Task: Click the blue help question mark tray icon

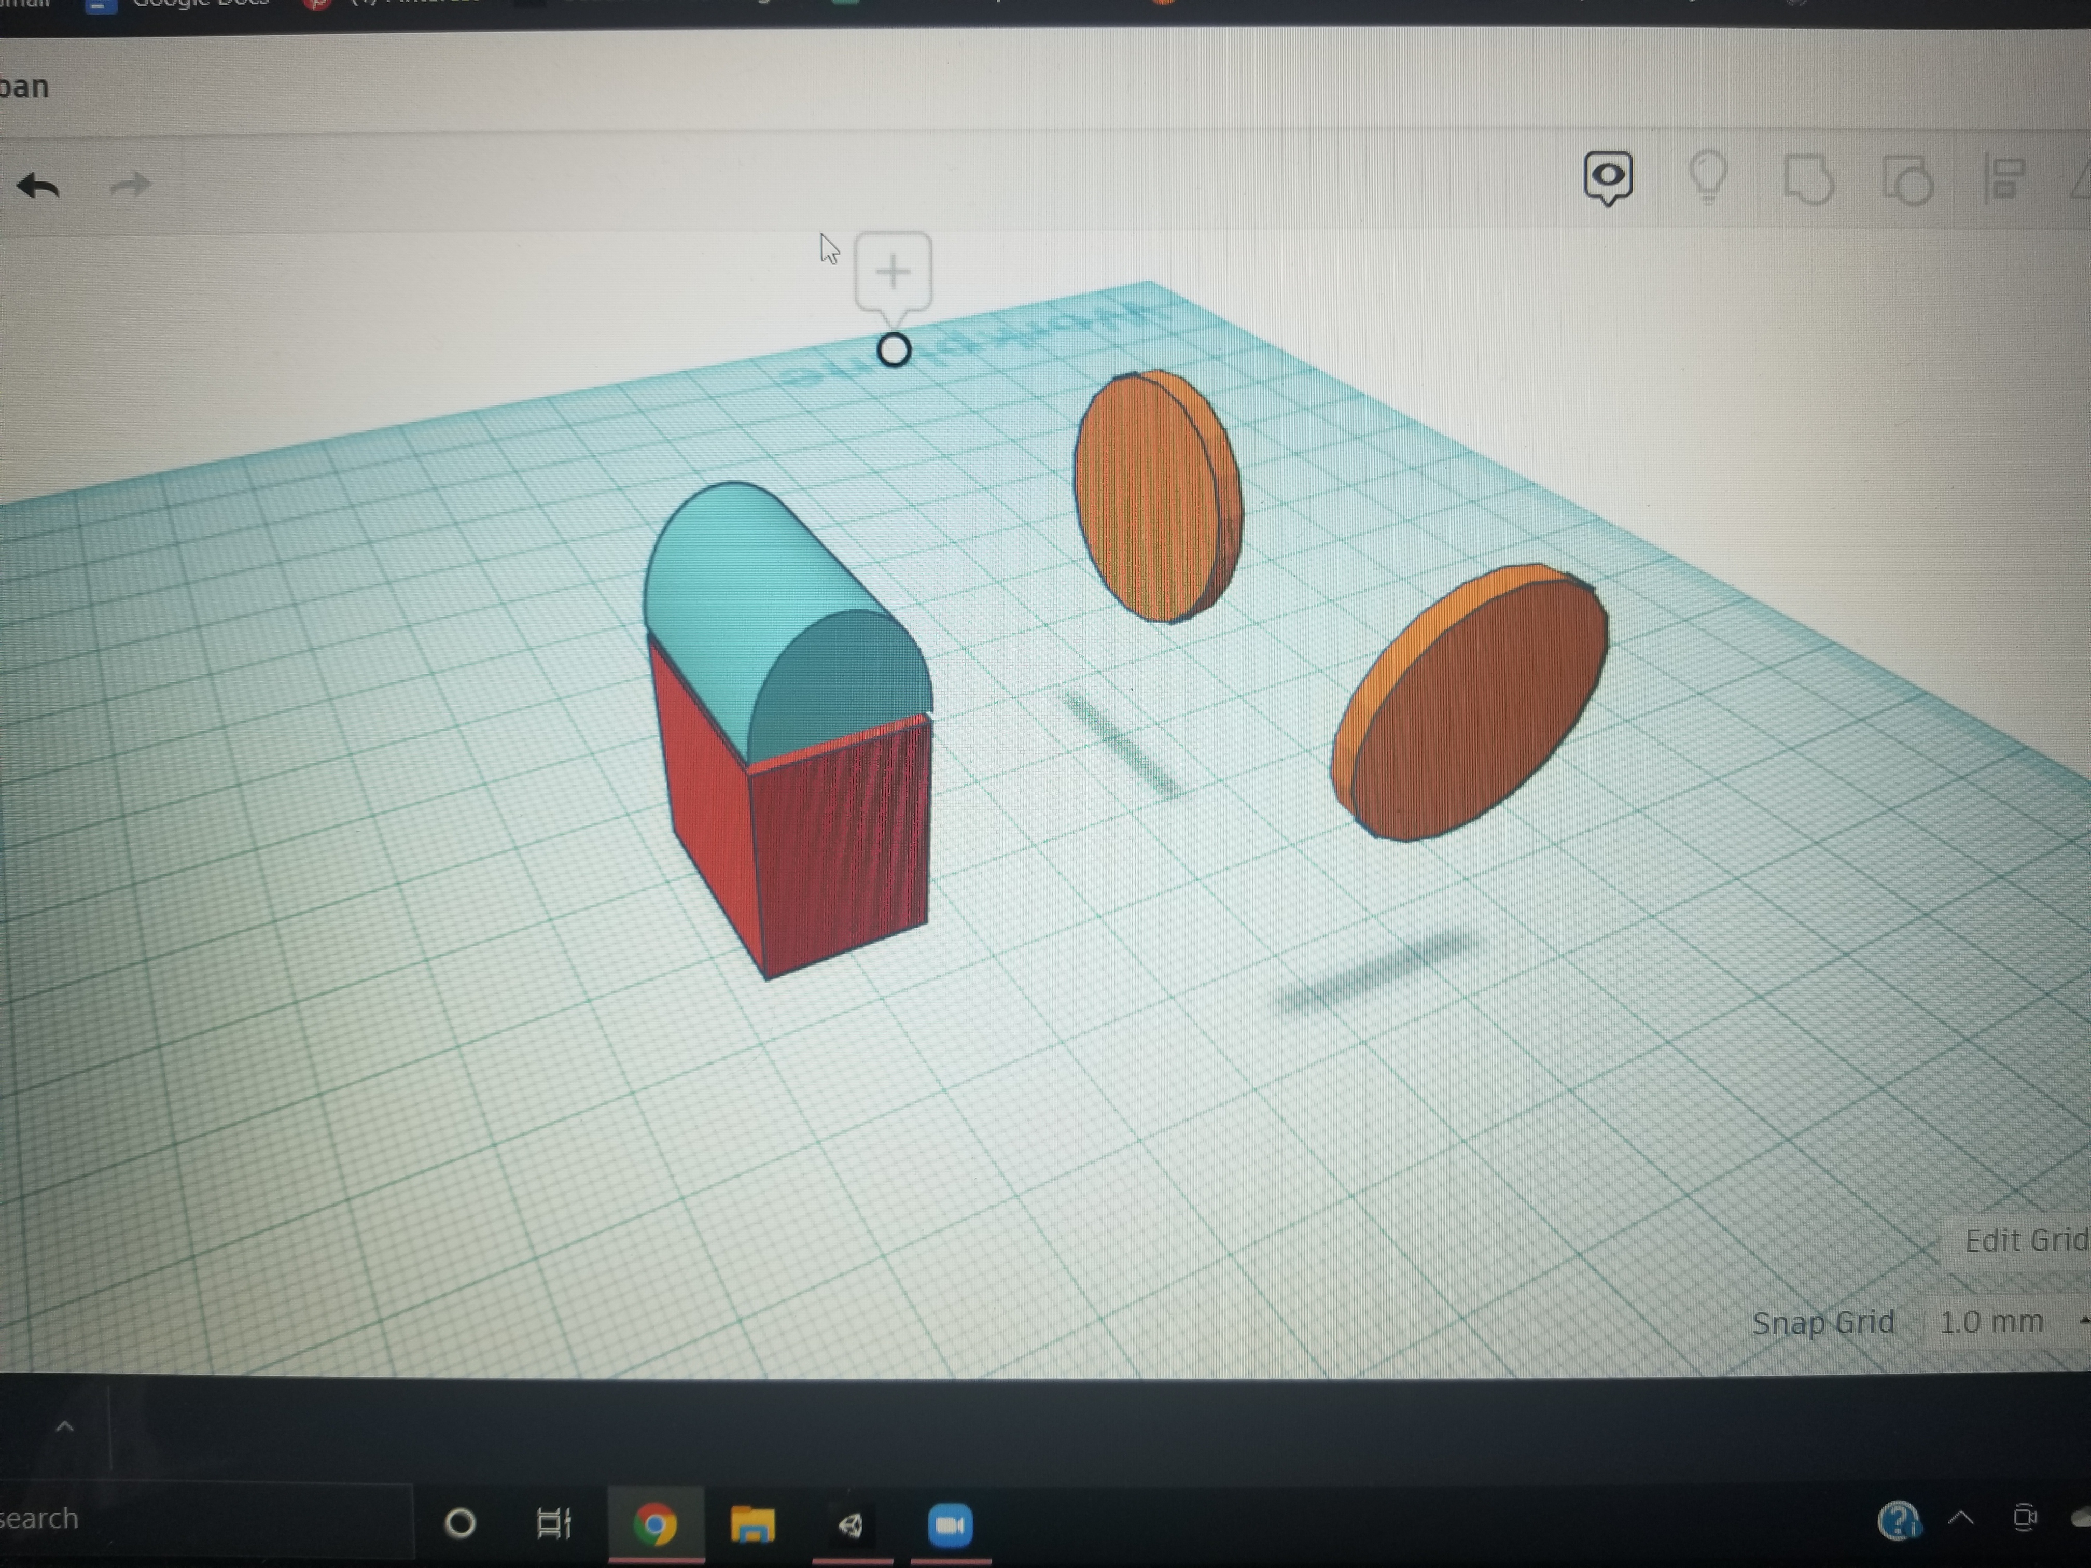Action: 1898,1521
